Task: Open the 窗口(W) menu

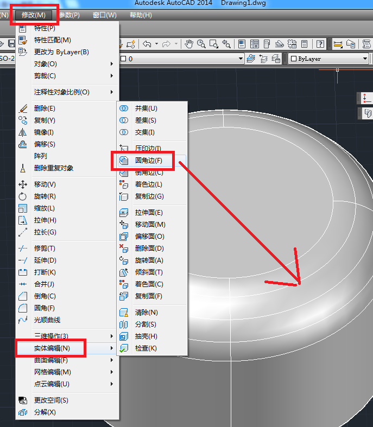Action: 105,15
